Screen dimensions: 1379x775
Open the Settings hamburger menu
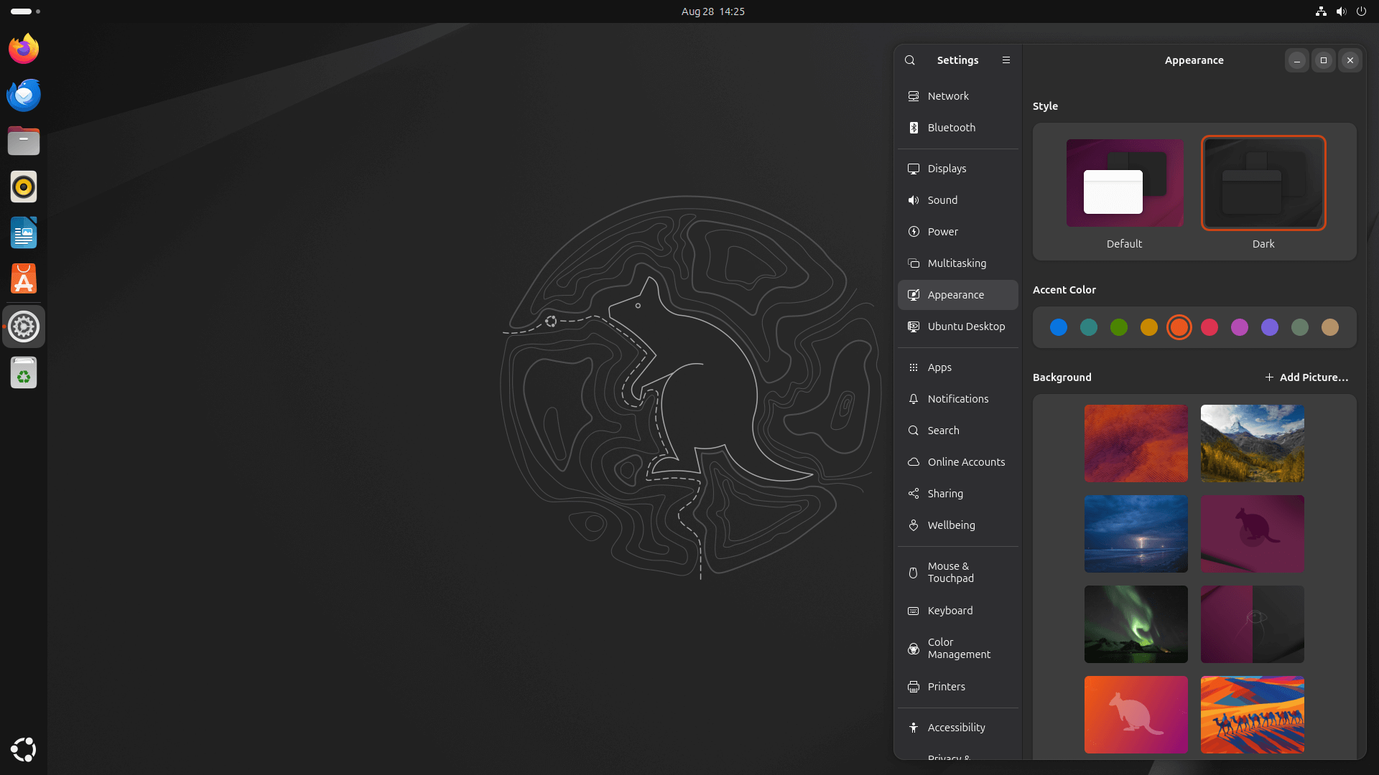point(1006,60)
